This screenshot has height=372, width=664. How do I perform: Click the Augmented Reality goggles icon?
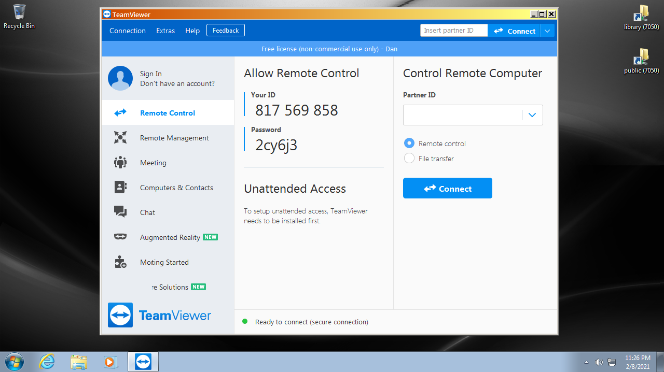(x=120, y=237)
